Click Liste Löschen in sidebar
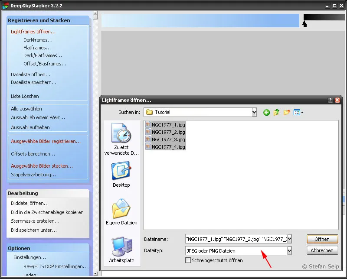Image resolution: width=347 pixels, height=279 pixels. coord(25,96)
